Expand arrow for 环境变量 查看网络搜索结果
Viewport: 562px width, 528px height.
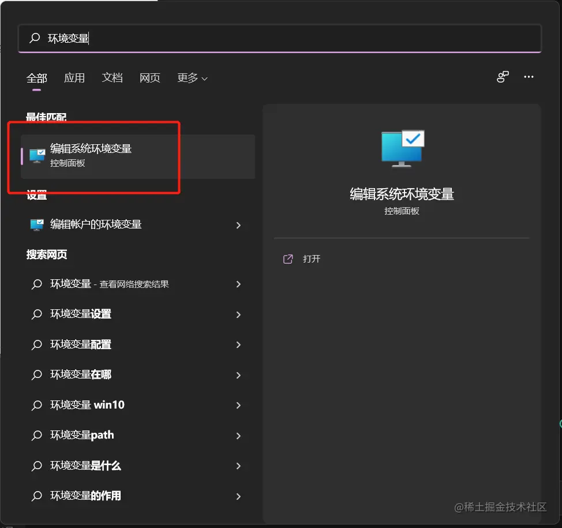click(x=238, y=284)
